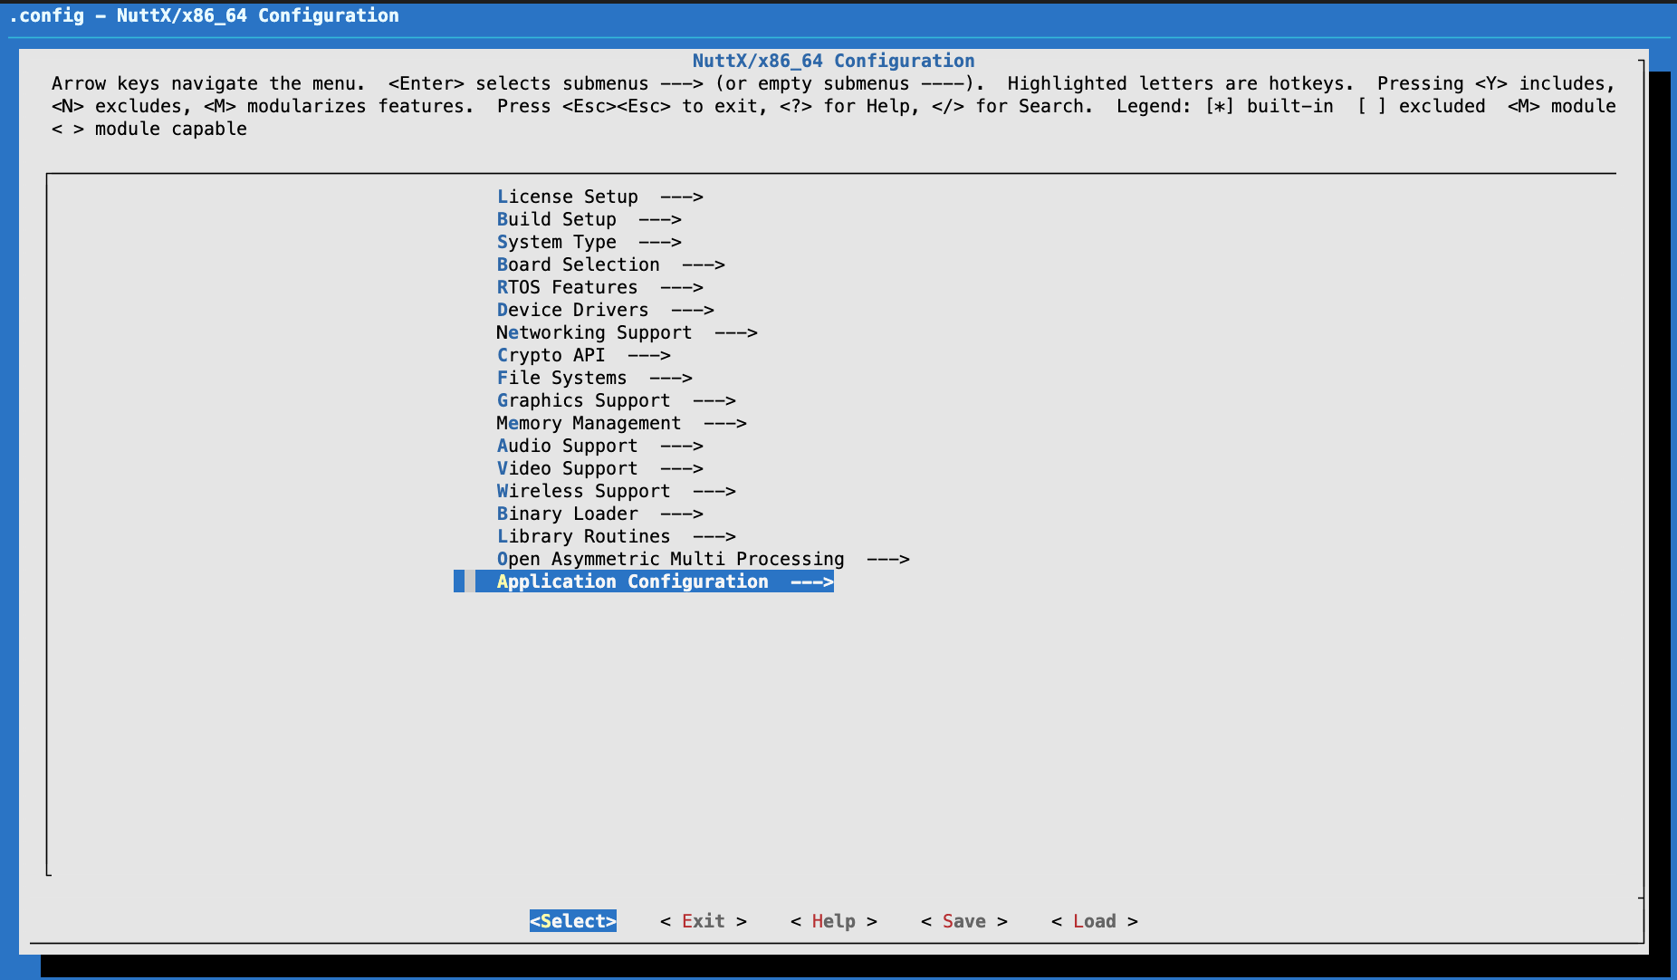Click the Load button
This screenshot has width=1677, height=980.
pos(1094,921)
